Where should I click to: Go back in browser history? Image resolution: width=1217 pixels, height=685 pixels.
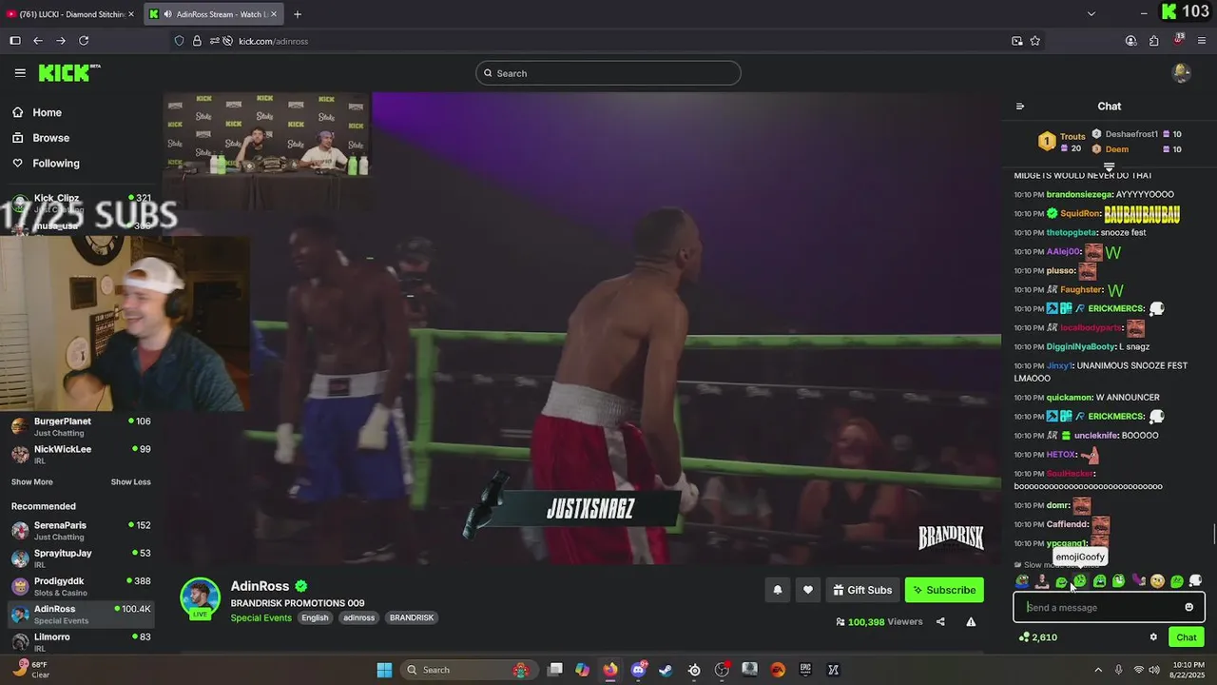38,41
